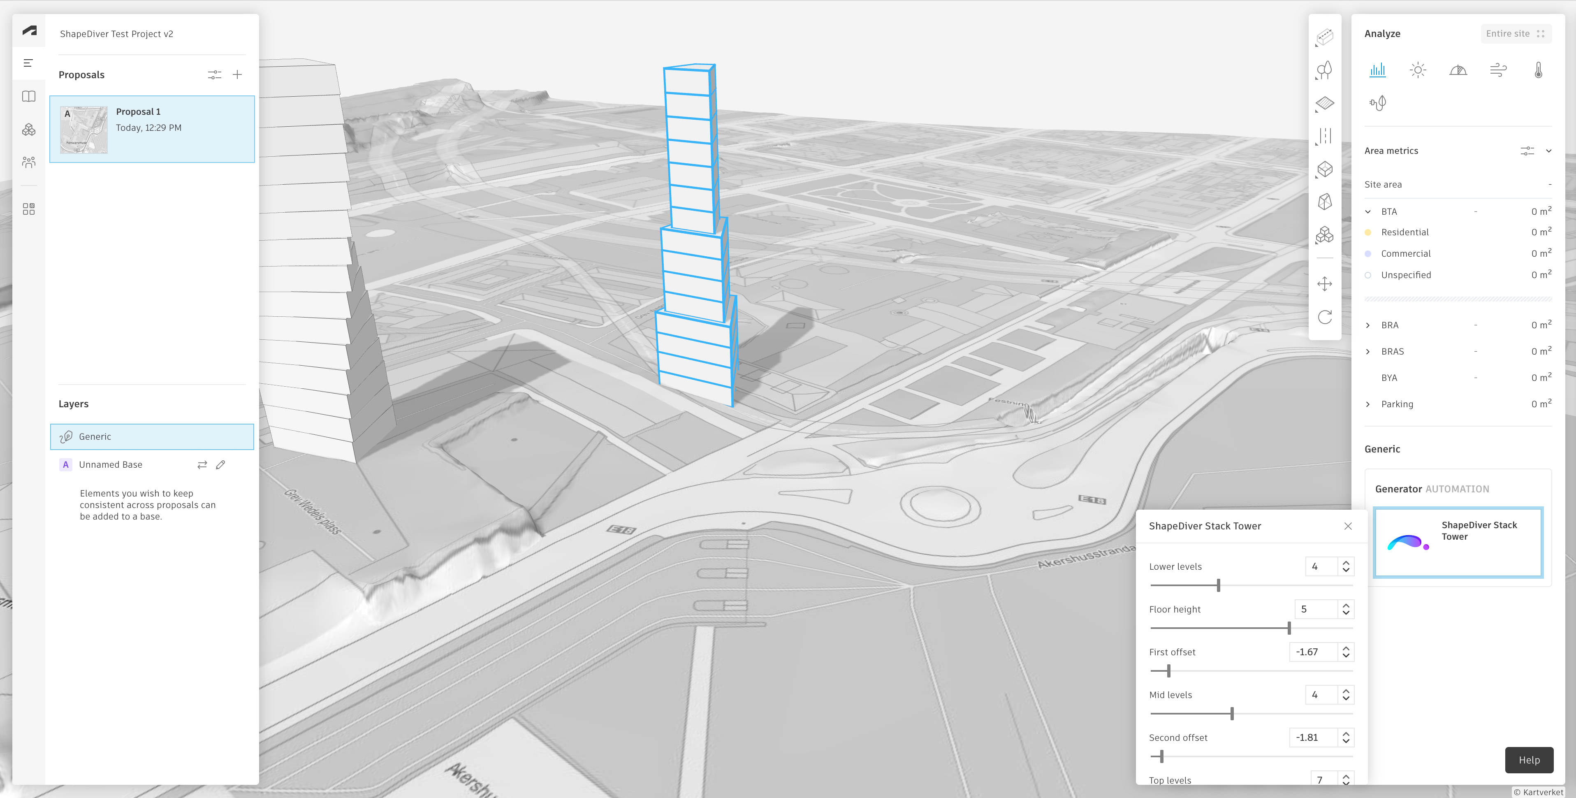1576x798 pixels.
Task: Open the Sun analysis tool
Action: [1418, 70]
